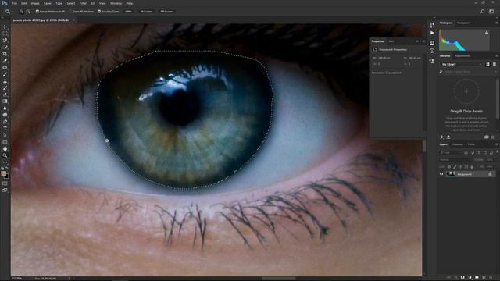Screen dimensions: 500x281
Task: Toggle Zoom All Windows checkbox
Action: tap(70, 12)
